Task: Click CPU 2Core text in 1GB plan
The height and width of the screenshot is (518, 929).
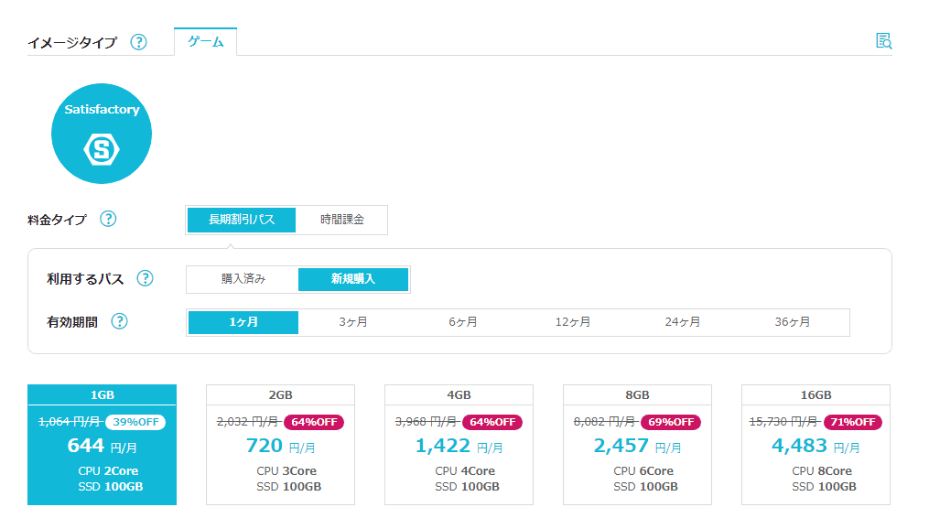Action: click(x=108, y=471)
